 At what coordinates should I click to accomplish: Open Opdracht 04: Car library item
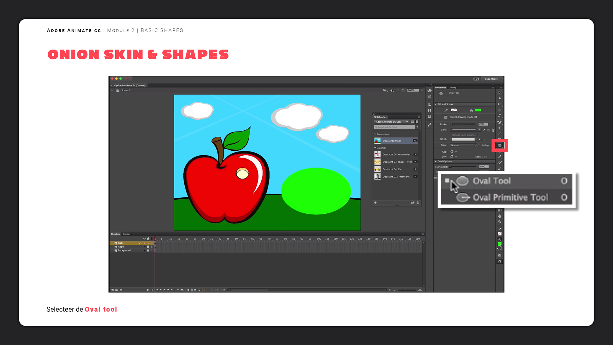(392, 169)
